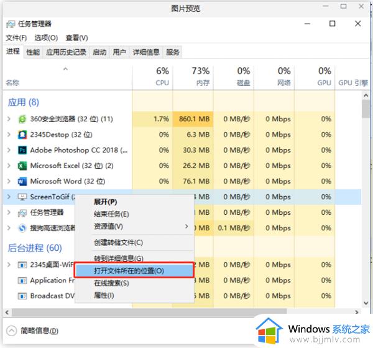Click the horizontal scrollbar right arrow
Viewport: 373px width, 348px height.
356,312
